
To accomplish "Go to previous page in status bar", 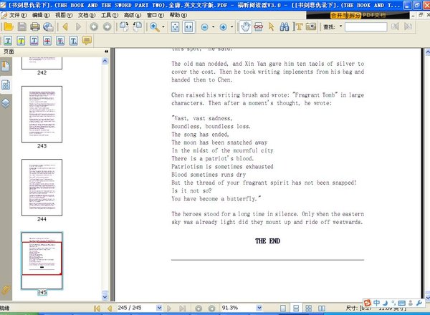I will (x=110, y=309).
